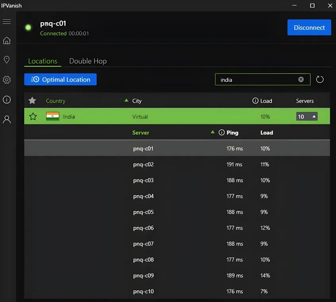Select server pnq-c03
This screenshot has width=336, height=302.
(x=177, y=180)
